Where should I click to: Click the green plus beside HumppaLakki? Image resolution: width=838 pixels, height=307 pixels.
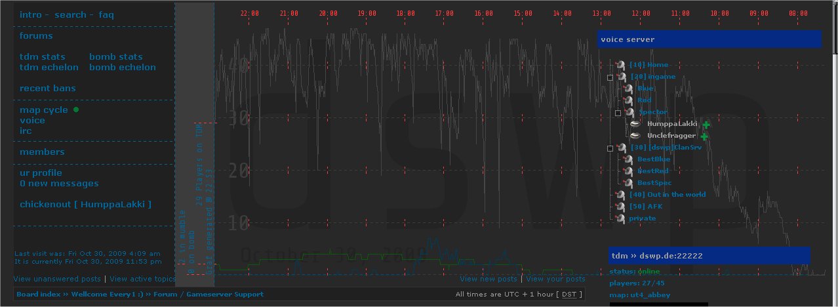coord(706,125)
